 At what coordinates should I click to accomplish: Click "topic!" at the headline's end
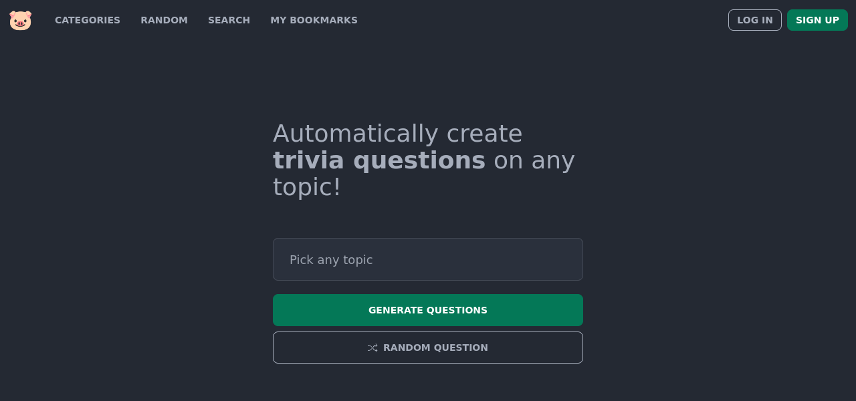click(x=307, y=187)
